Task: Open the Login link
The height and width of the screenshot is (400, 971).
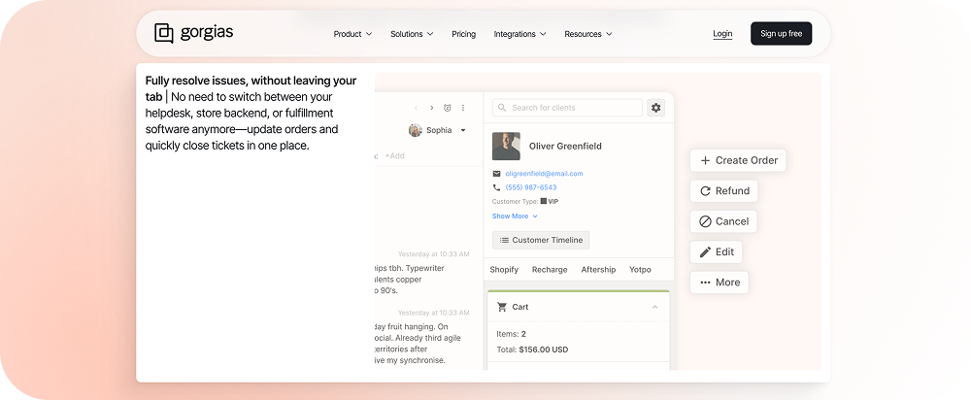Action: tap(722, 34)
